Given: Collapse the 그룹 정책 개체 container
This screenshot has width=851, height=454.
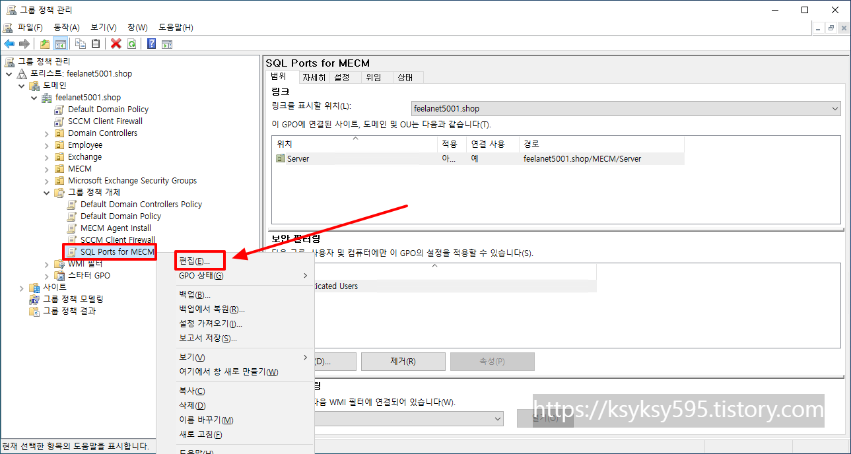Looking at the screenshot, I should [x=47, y=192].
